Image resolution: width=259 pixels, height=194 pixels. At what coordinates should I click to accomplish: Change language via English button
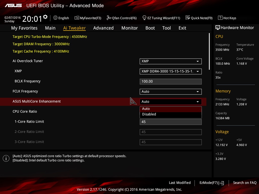click(x=61, y=18)
